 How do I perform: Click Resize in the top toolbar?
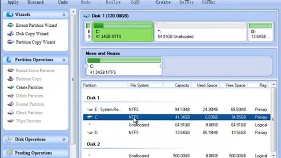click(x=113, y=2)
